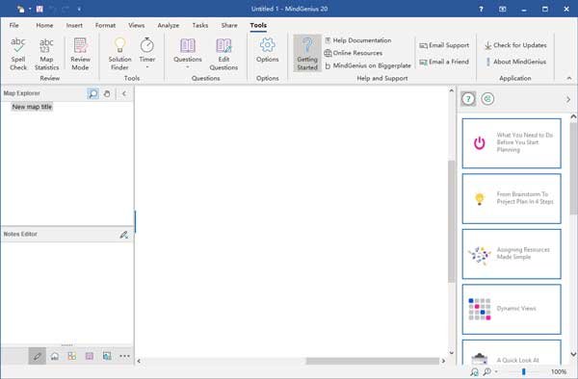This screenshot has height=379, width=578.
Task: Switch to the Insert tab
Action: click(x=74, y=25)
